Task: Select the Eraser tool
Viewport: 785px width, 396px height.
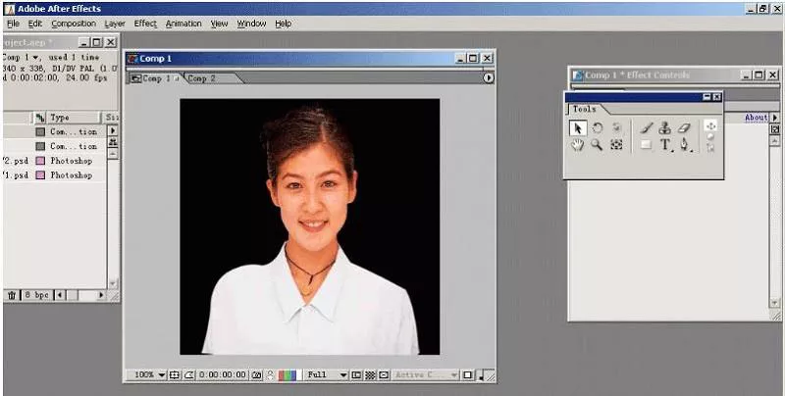Action: click(684, 127)
